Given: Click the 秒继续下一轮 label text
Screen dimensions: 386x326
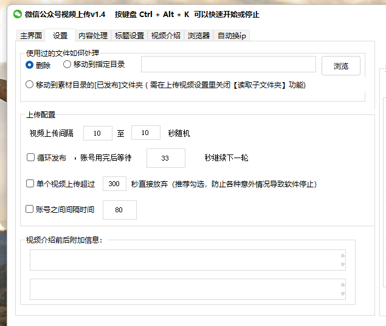Looking at the screenshot, I should pos(226,158).
